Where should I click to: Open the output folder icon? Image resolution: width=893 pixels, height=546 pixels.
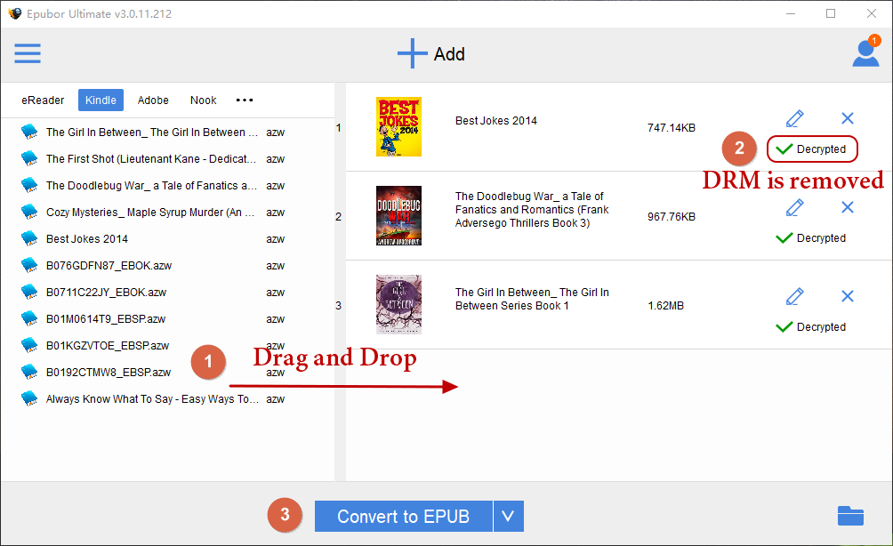point(850,516)
